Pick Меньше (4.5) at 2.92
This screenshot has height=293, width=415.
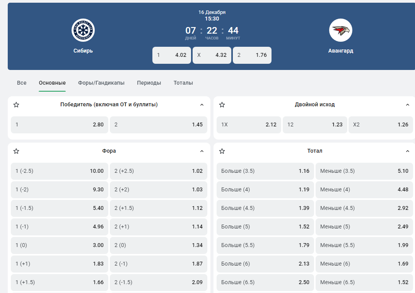(364, 208)
